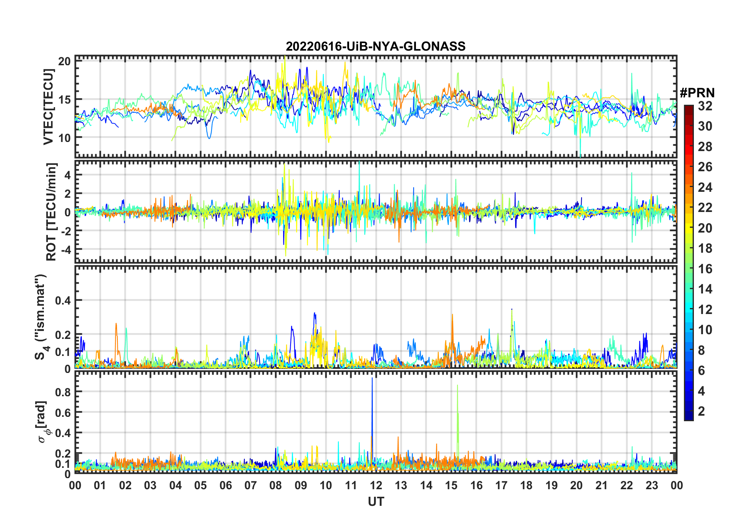
Task: Click the σφ[rad] y-axis label
Action: point(43,422)
